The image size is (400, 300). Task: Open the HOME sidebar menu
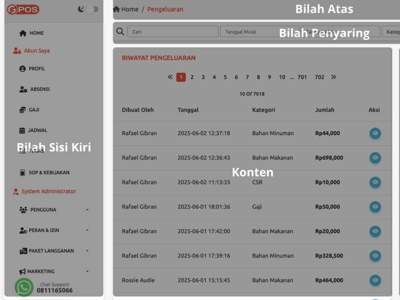(36, 33)
